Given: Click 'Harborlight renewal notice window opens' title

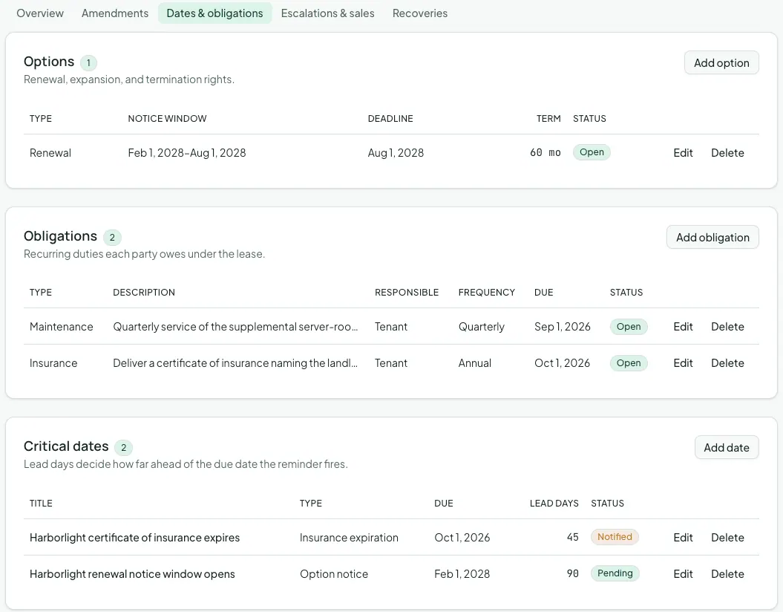Looking at the screenshot, I should (x=132, y=574).
